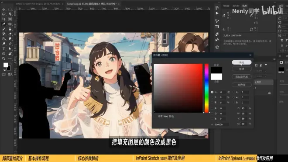
Task: Click the K black percentage field
Action: (244, 124)
